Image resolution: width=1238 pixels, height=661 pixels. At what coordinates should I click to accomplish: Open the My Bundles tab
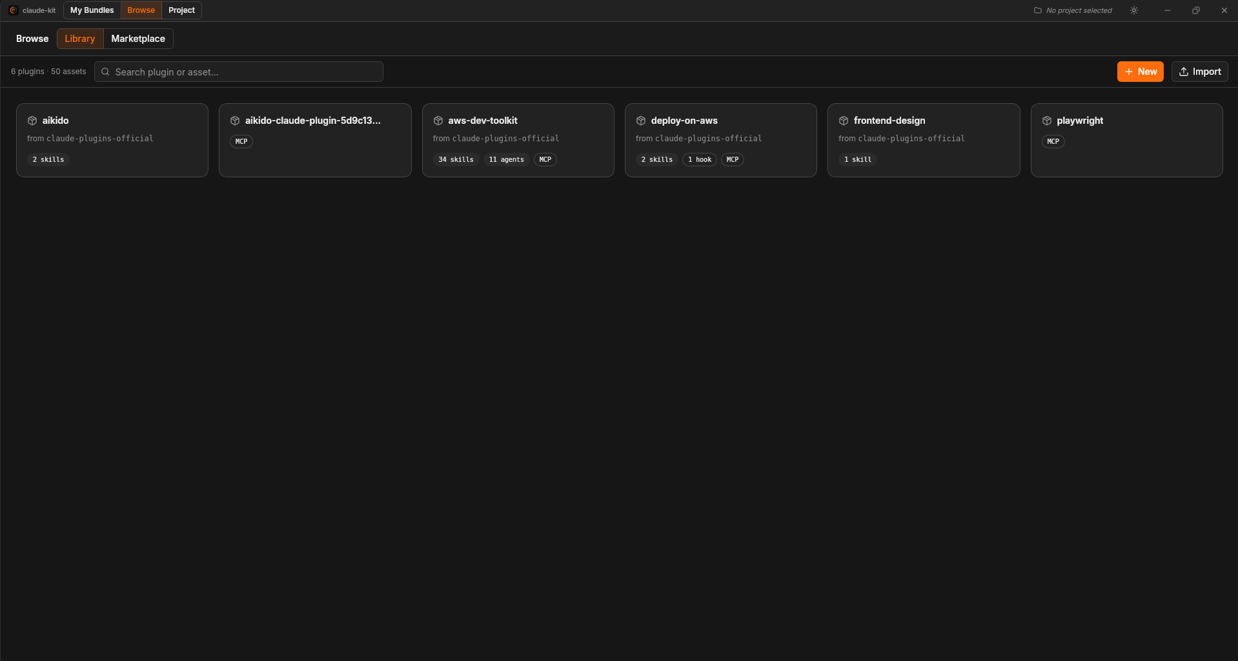92,10
